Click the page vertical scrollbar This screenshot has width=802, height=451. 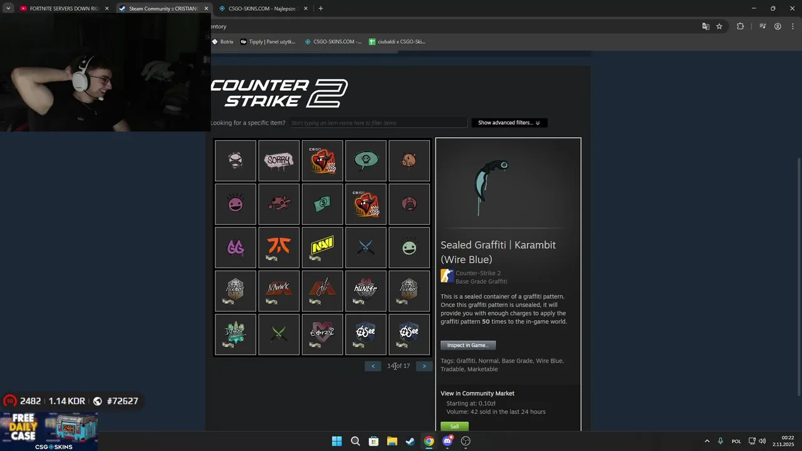tap(798, 276)
